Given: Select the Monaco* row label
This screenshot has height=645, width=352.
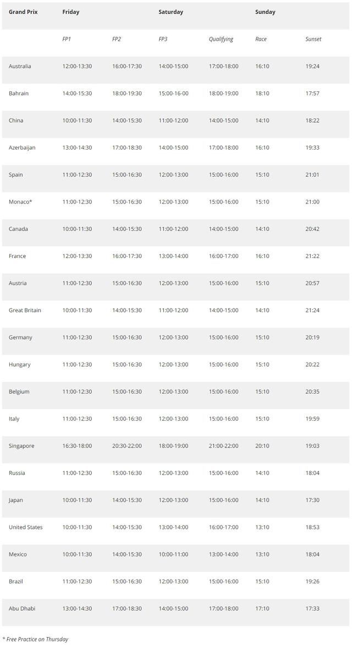Looking at the screenshot, I should click(20, 202).
